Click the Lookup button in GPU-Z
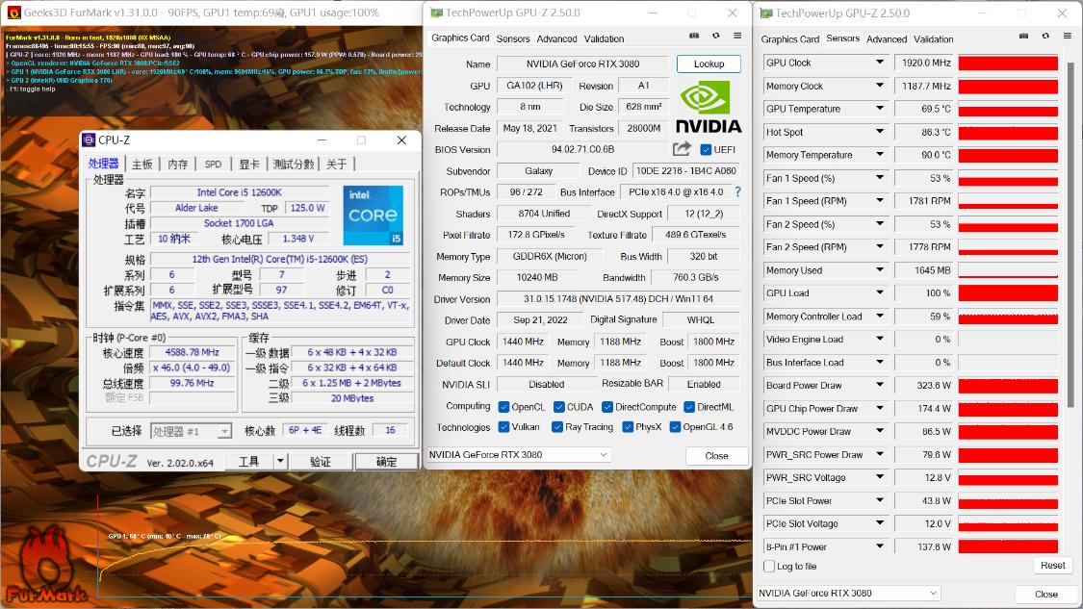Image resolution: width=1083 pixels, height=609 pixels. [x=709, y=63]
